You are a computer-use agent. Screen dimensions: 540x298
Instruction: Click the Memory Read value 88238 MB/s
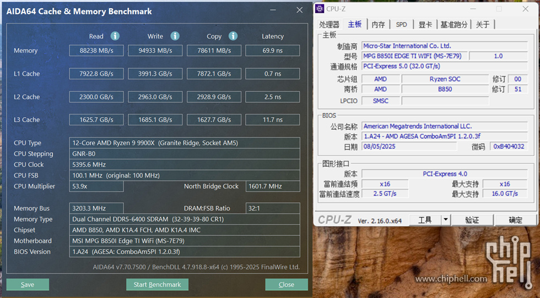coord(96,51)
